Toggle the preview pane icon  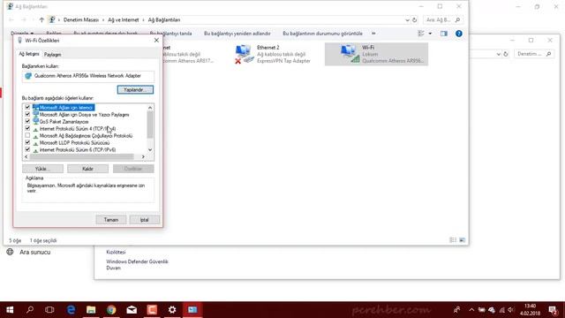pos(443,34)
